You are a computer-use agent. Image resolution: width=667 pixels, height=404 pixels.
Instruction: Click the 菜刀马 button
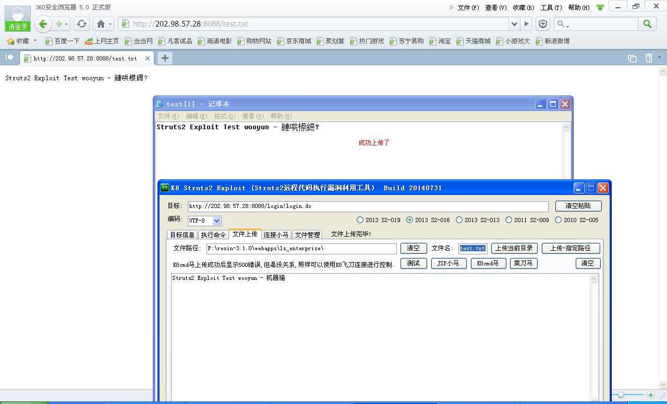[x=523, y=263]
